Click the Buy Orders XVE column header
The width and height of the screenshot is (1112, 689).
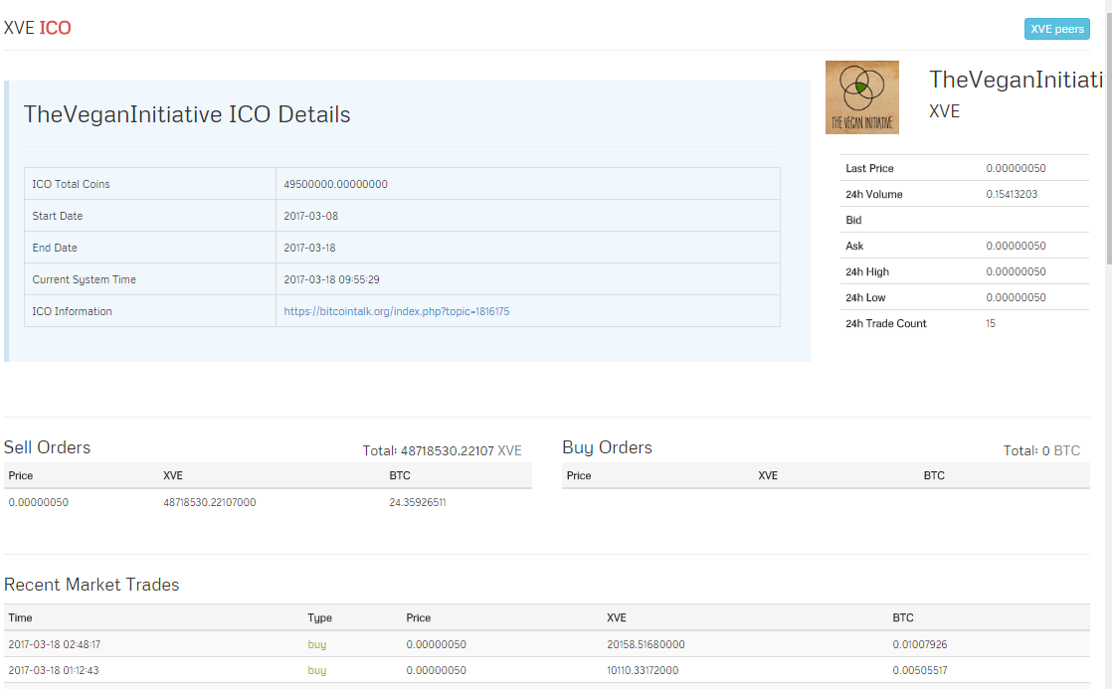767,475
